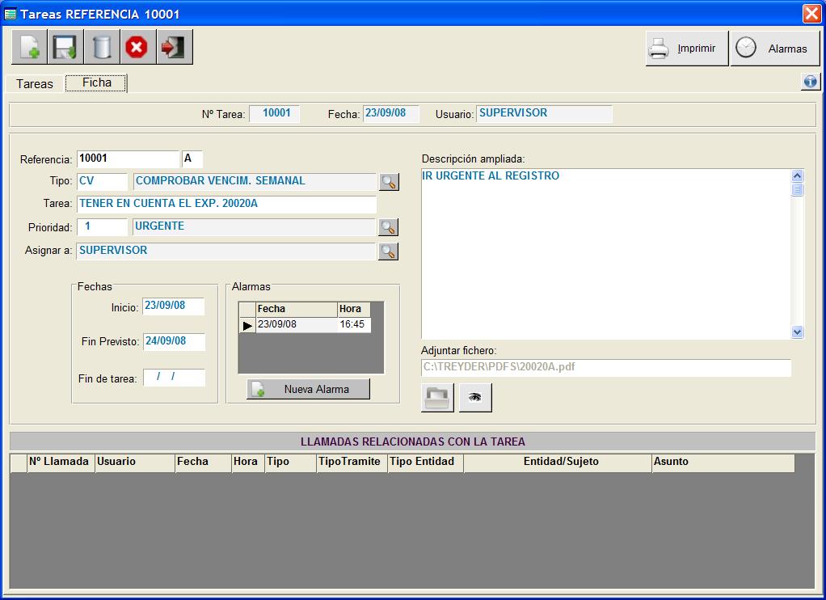Click the Tipo Entidad column header
The image size is (826, 600).
pyautogui.click(x=426, y=463)
